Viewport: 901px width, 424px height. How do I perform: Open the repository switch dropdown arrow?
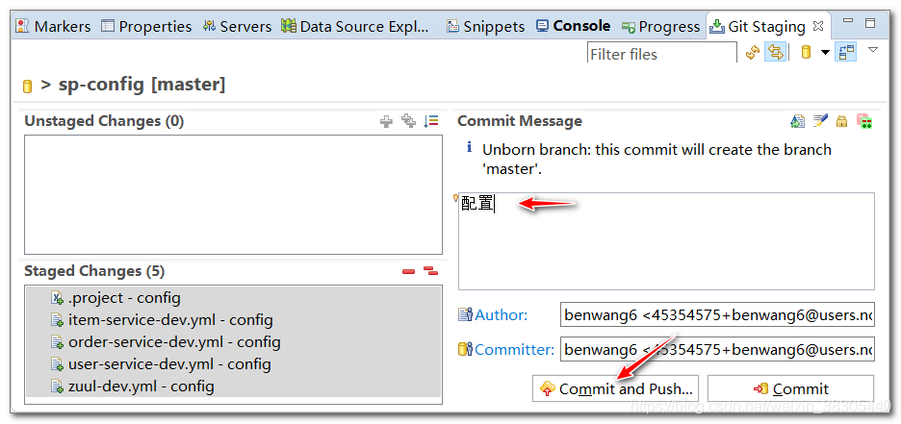(x=825, y=53)
